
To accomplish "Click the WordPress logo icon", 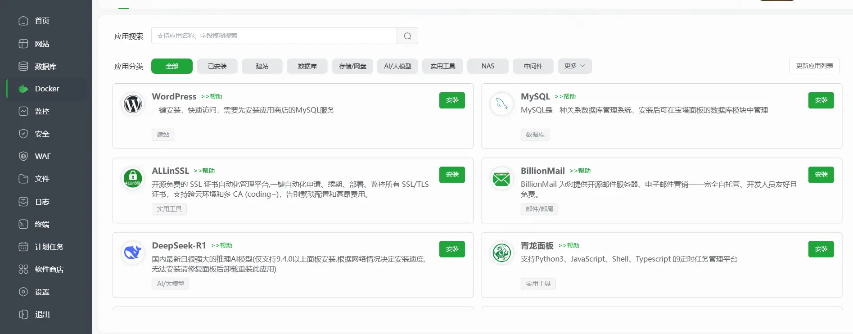I will tap(133, 104).
